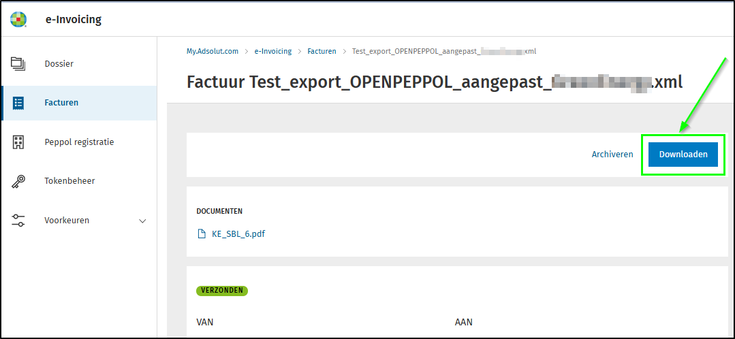Click the Tokenbeheer key icon
Image resolution: width=735 pixels, height=339 pixels.
tap(18, 181)
